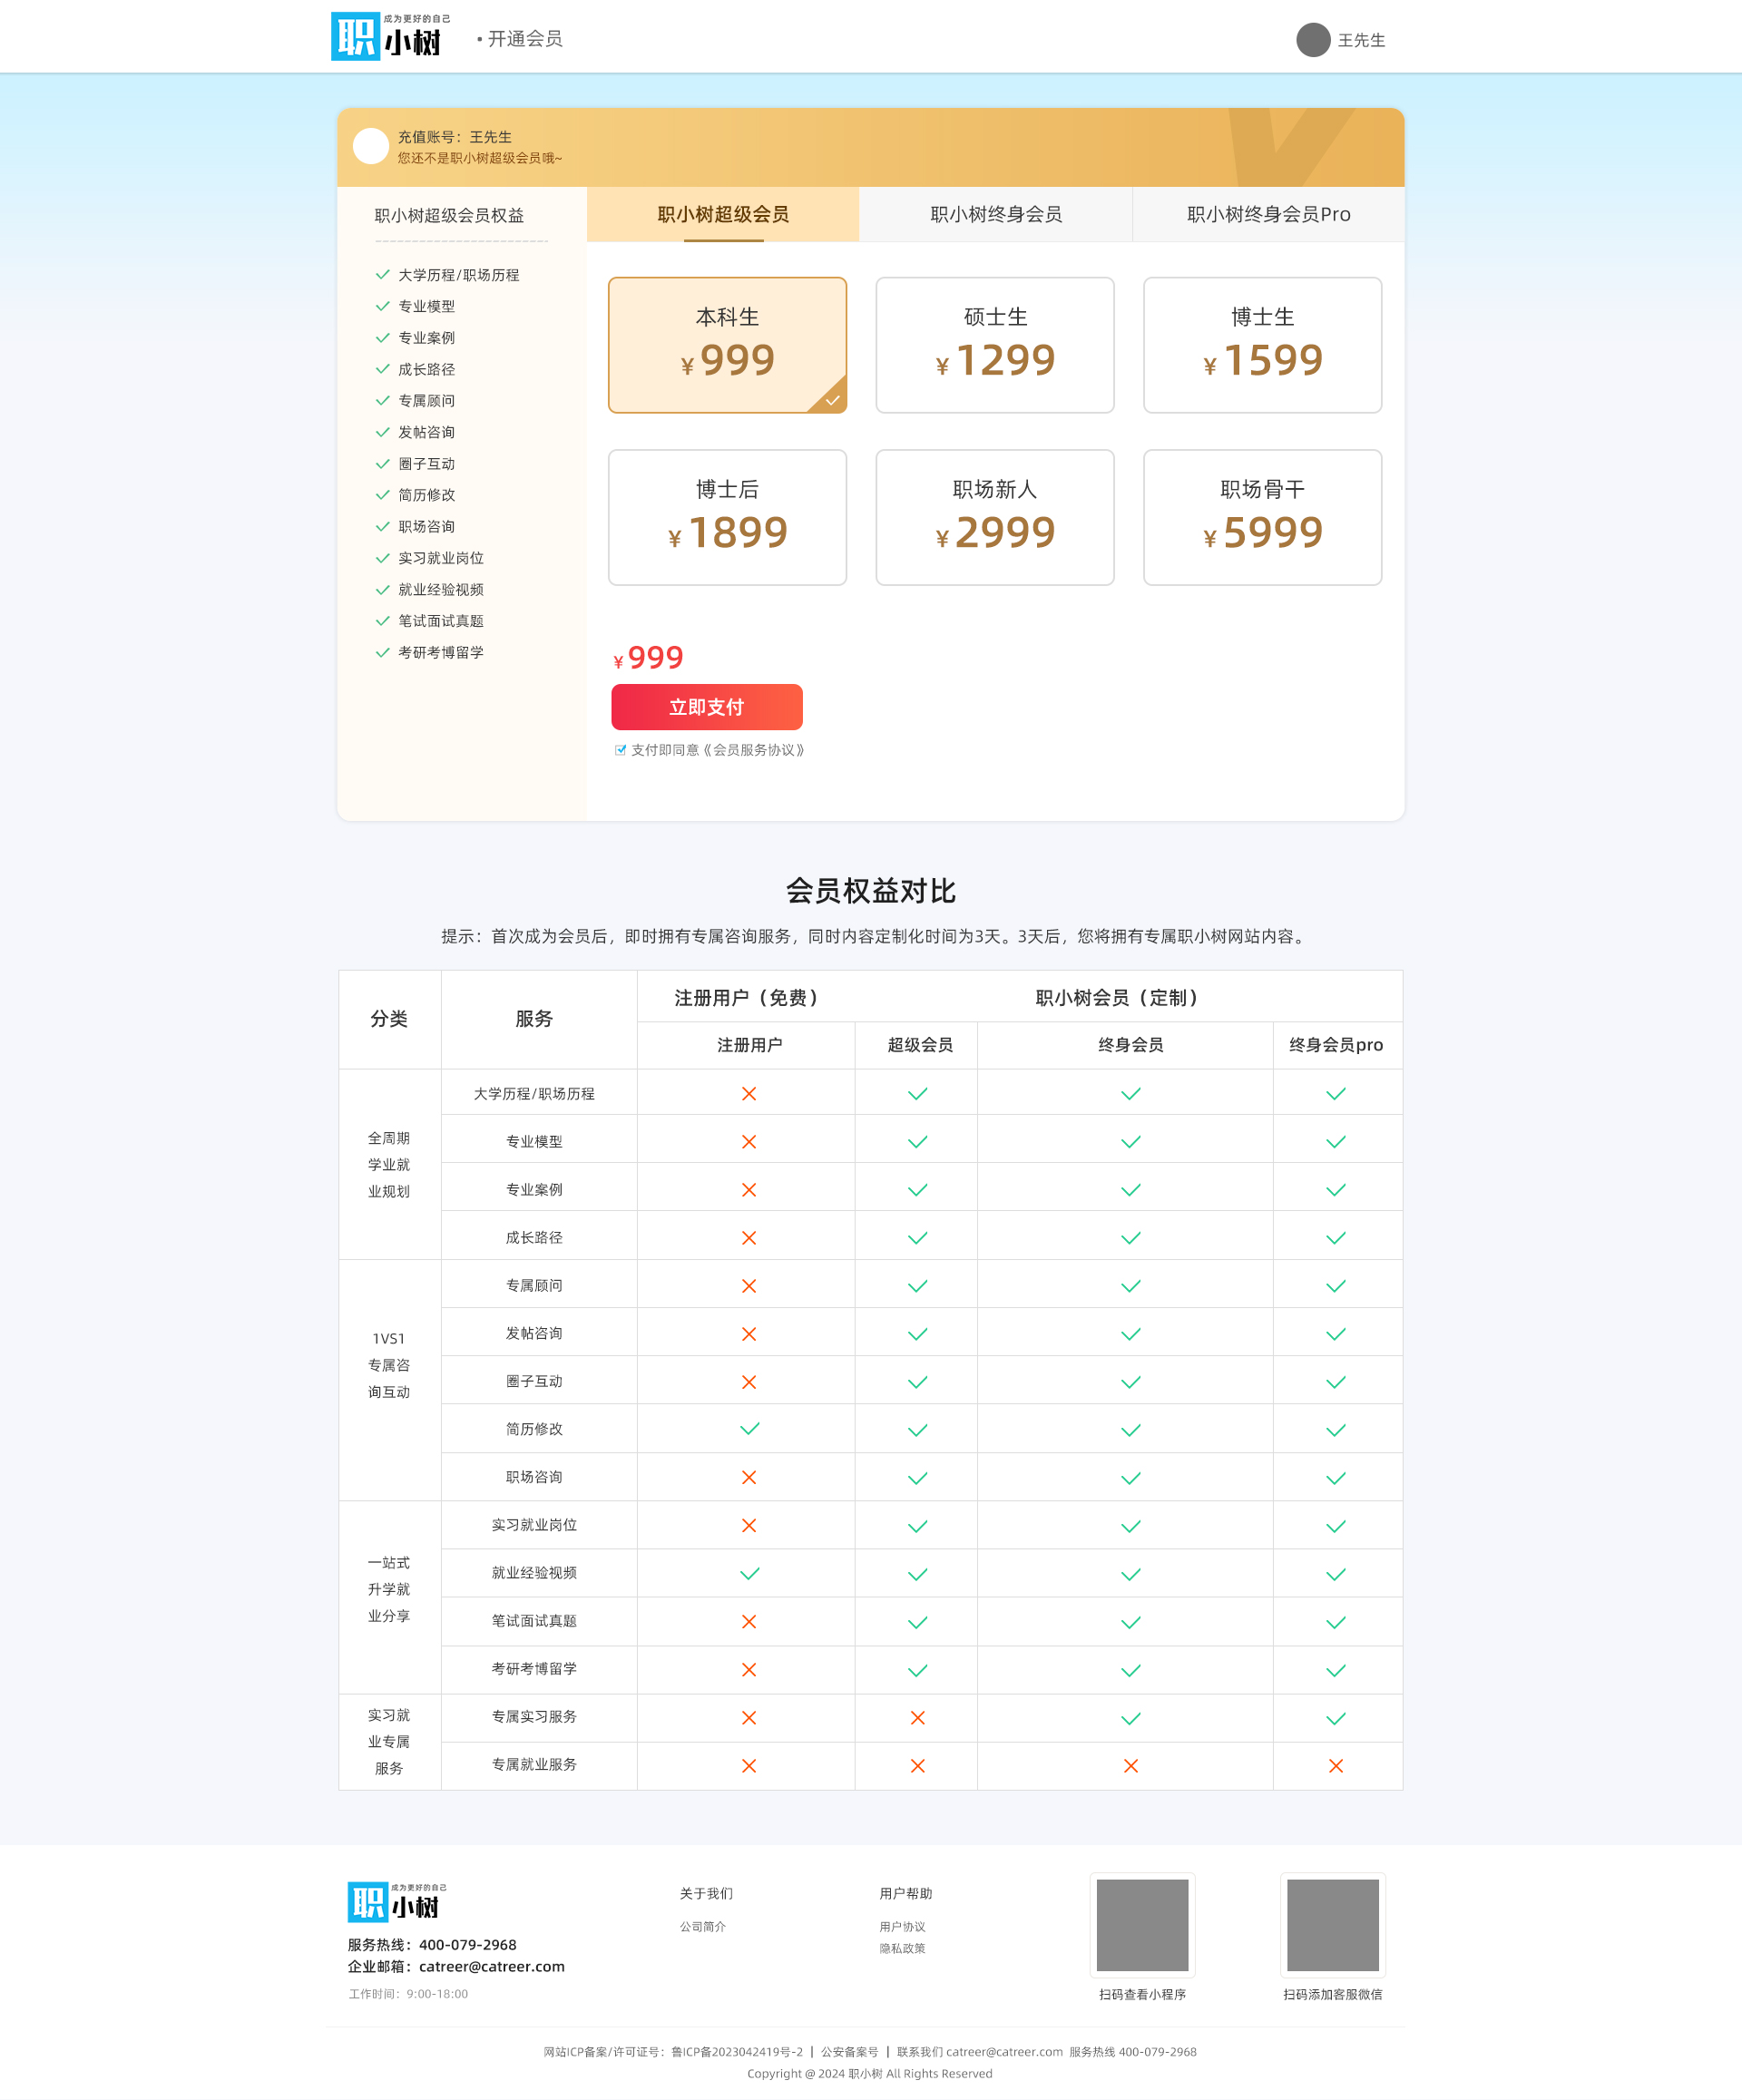Click the 立即支付 button
Screen dimensions: 1742x2100
(707, 707)
